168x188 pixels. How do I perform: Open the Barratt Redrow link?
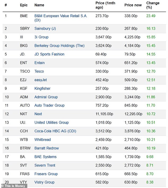point(47,148)
